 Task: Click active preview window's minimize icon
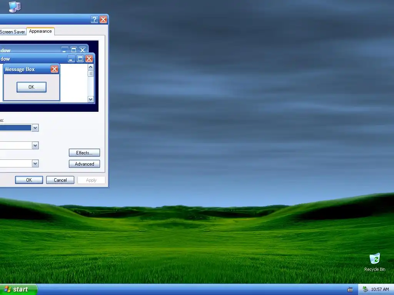[71, 59]
